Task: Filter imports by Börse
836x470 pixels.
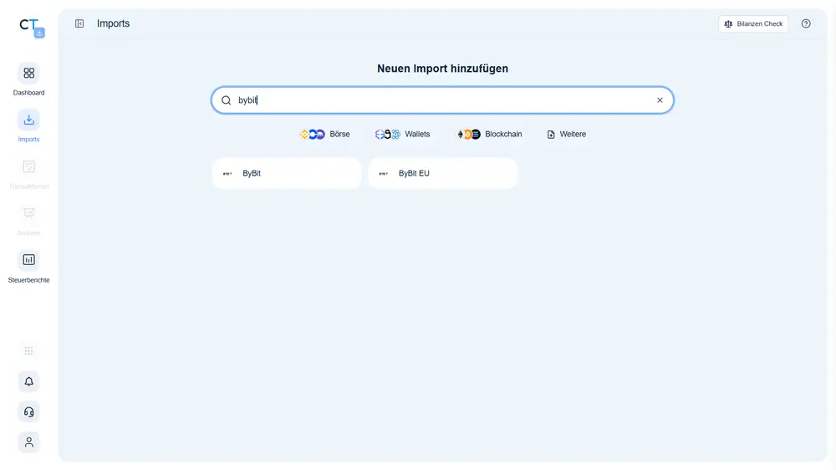Action: point(324,135)
